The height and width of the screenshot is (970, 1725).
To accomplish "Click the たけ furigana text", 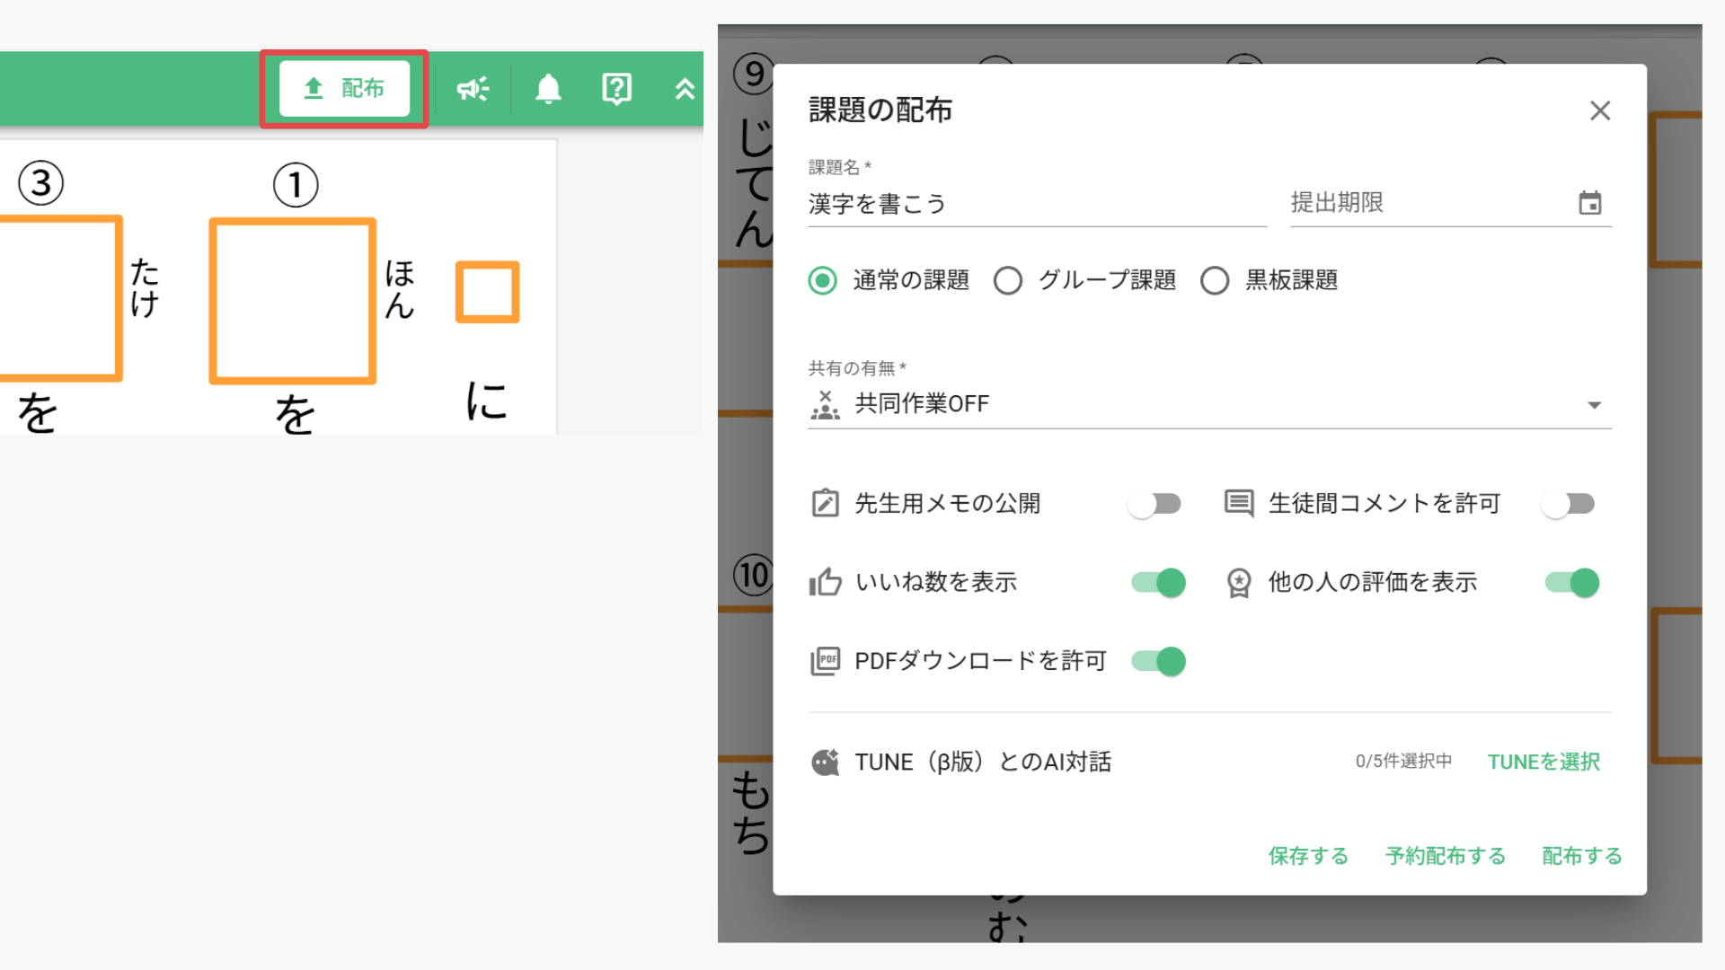I will pos(145,287).
